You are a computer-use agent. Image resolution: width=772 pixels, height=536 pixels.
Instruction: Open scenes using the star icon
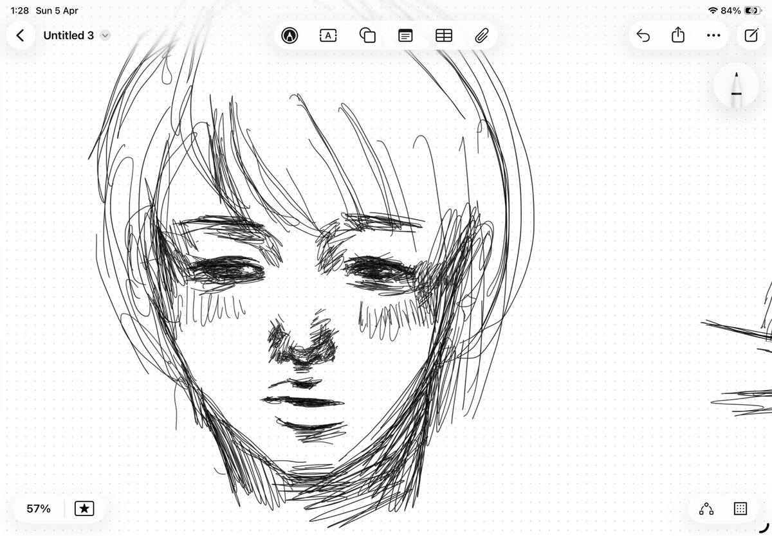coord(84,509)
